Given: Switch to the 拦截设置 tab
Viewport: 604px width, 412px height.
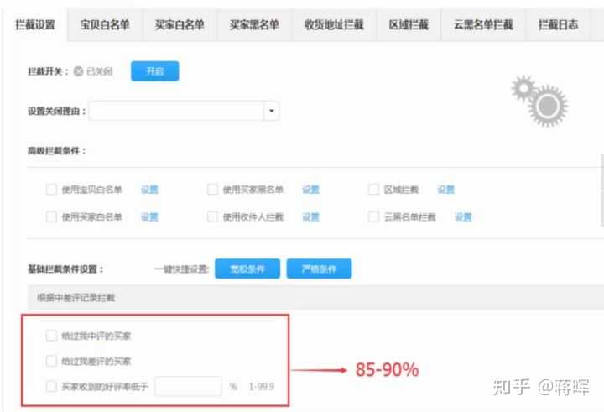Looking at the screenshot, I should (x=35, y=24).
